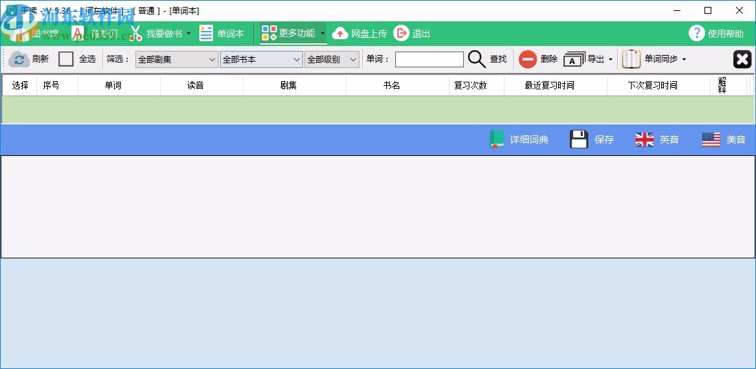This screenshot has height=369, width=756.
Task: Tick the 全选 select-all checkbox
Action: tap(66, 59)
